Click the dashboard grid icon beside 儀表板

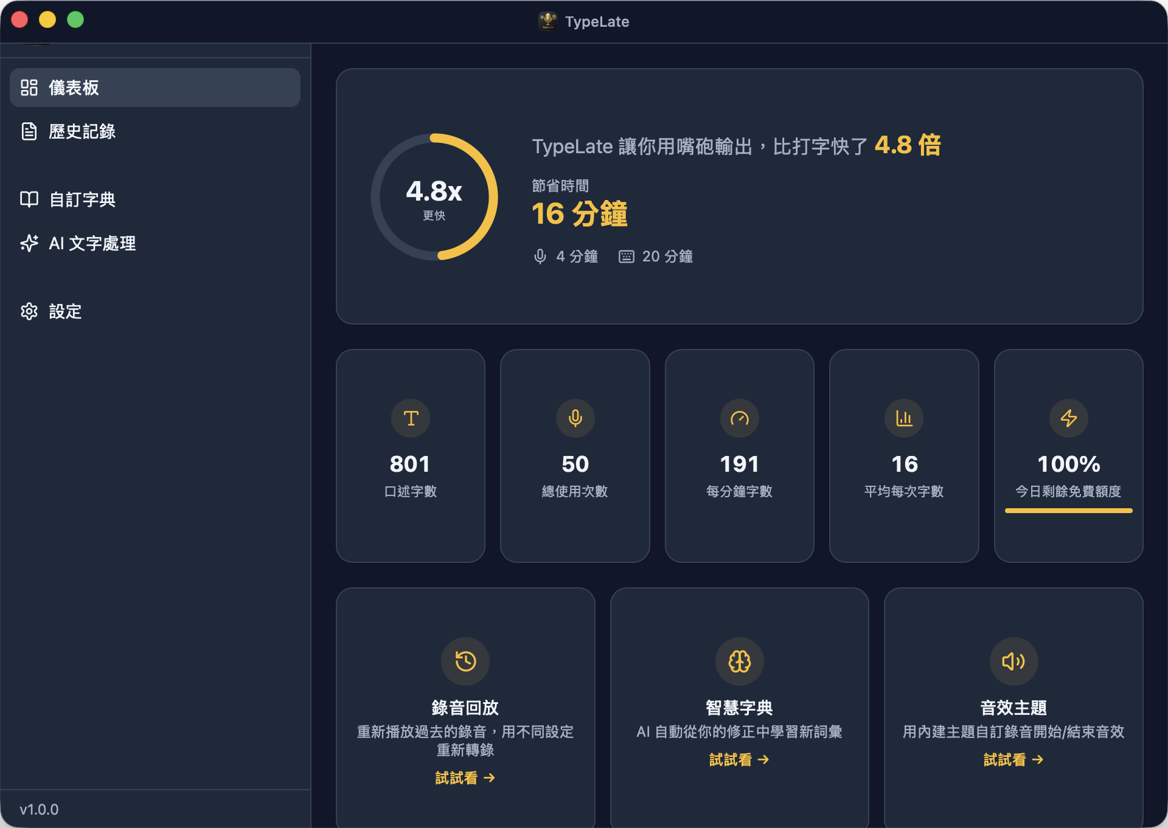point(29,88)
